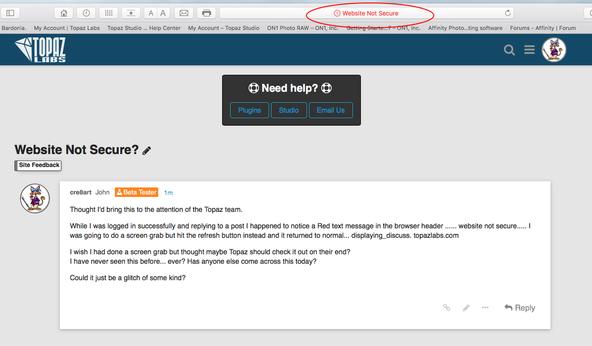Edit the topic title via the pencil icon
This screenshot has width=592, height=346.
146,150
